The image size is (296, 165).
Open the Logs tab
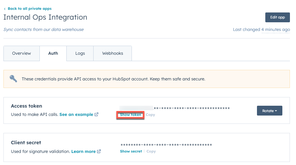click(80, 54)
